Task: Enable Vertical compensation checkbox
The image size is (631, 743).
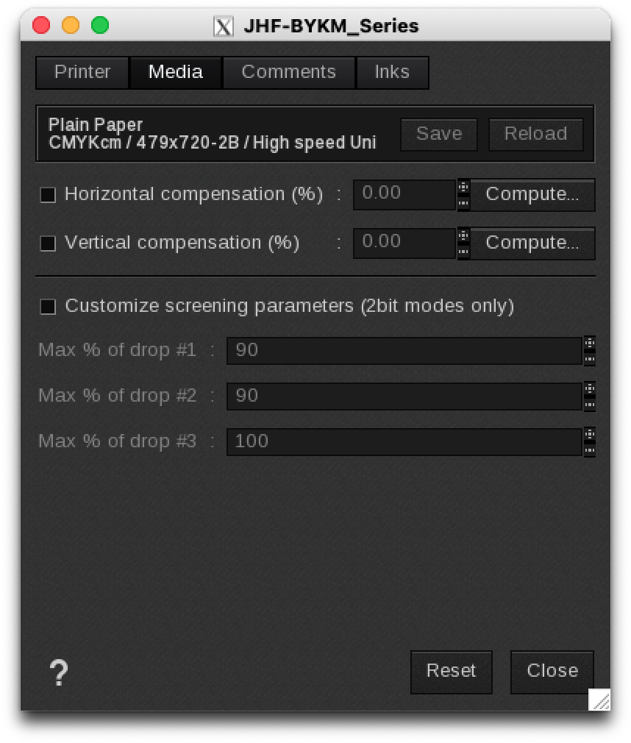Action: click(x=48, y=243)
